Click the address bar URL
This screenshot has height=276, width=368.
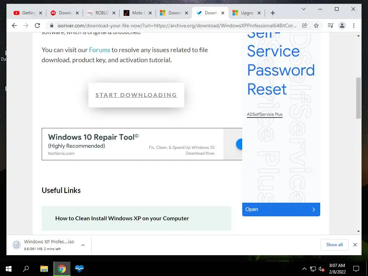(x=177, y=26)
